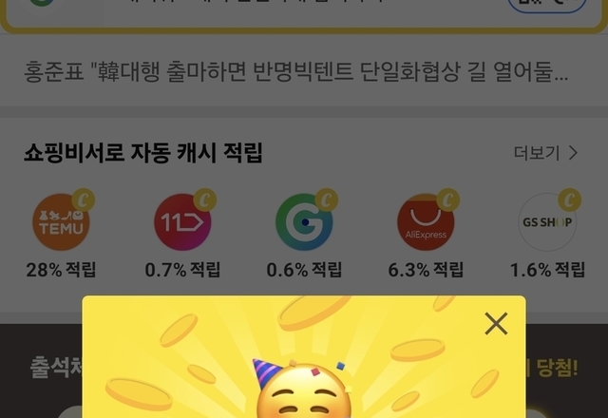The width and height of the screenshot is (608, 418).
Task: Open the AliExpress shop icon
Action: tap(426, 222)
